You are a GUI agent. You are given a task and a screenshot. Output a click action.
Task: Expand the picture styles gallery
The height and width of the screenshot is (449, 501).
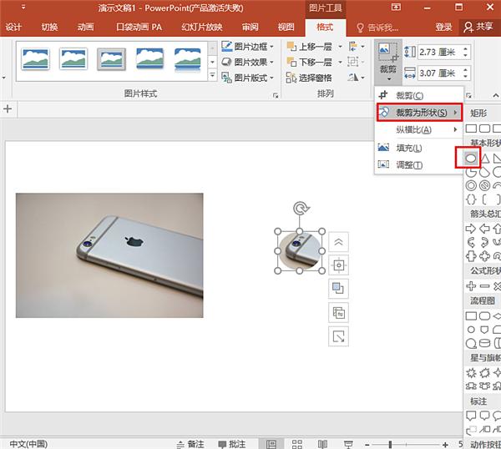click(212, 77)
